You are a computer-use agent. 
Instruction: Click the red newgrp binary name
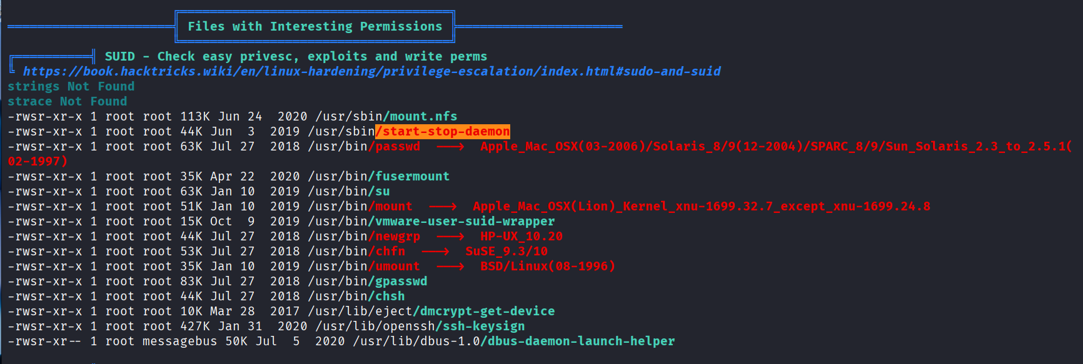coord(397,237)
